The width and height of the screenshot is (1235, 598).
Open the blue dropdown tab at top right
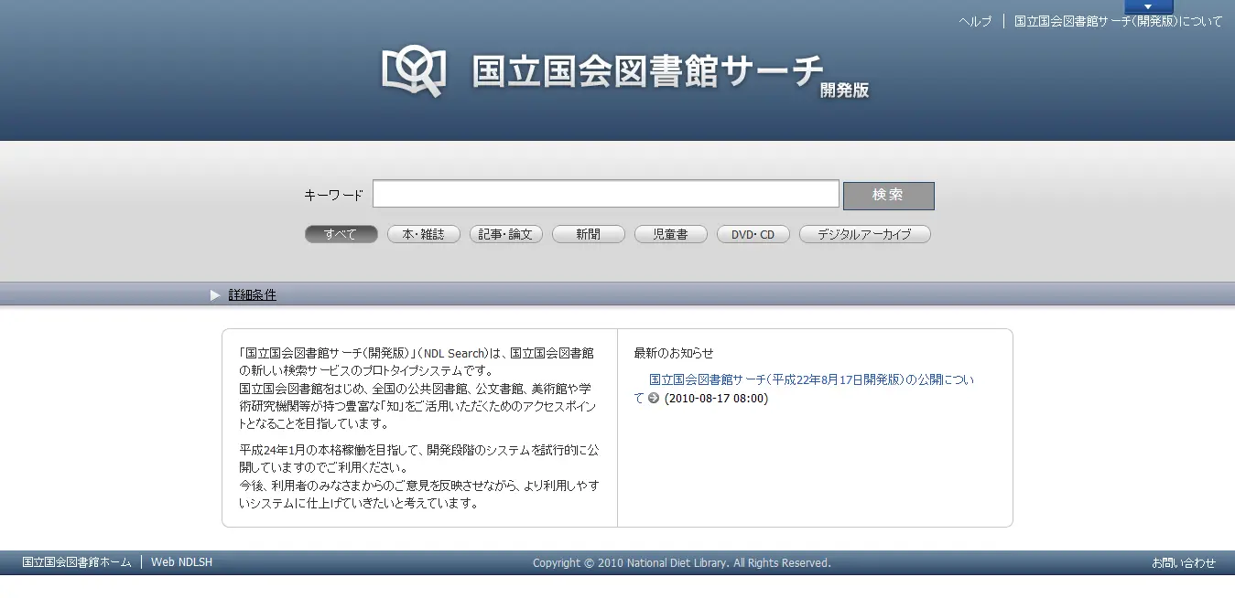[1148, 6]
